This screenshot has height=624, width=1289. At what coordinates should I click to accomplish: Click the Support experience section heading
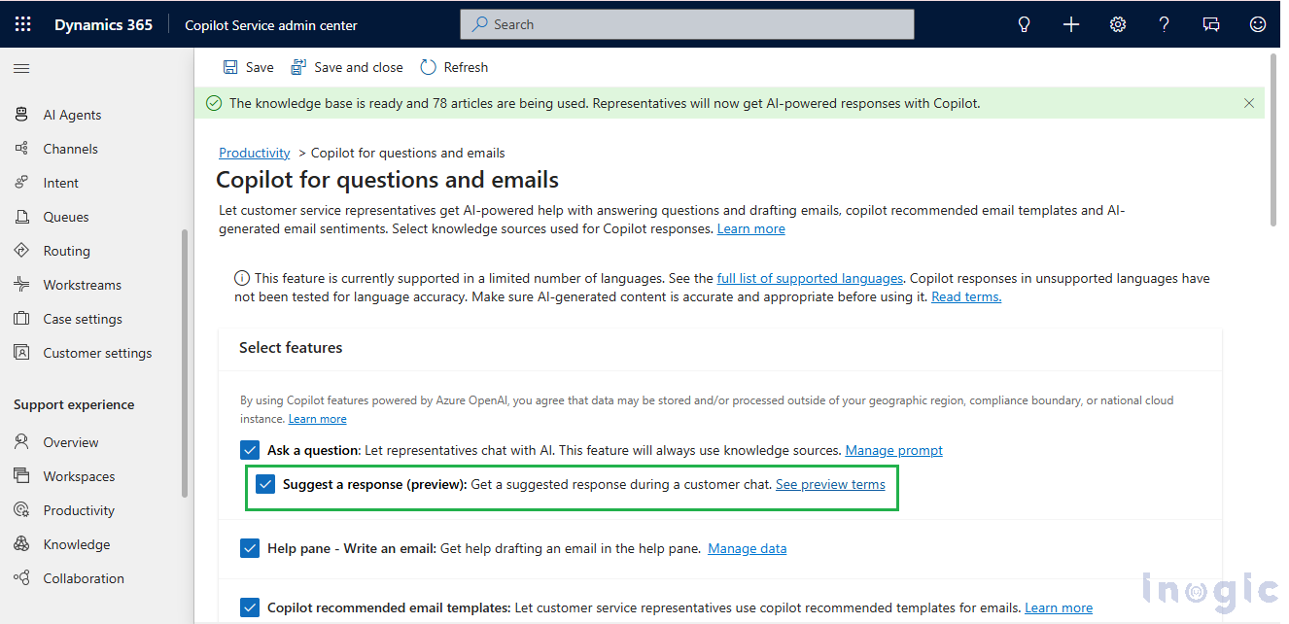pyautogui.click(x=74, y=404)
